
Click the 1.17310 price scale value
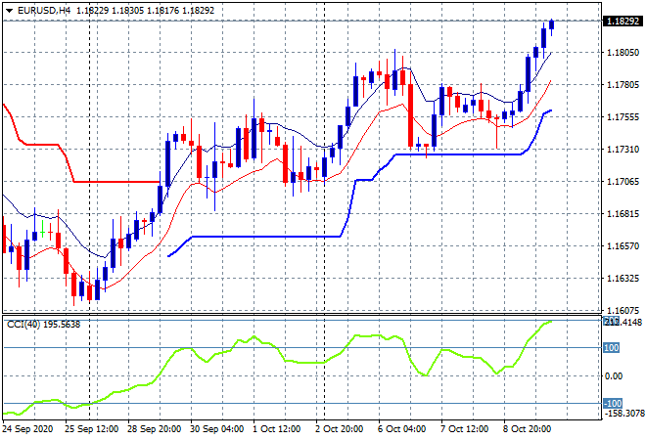point(623,149)
